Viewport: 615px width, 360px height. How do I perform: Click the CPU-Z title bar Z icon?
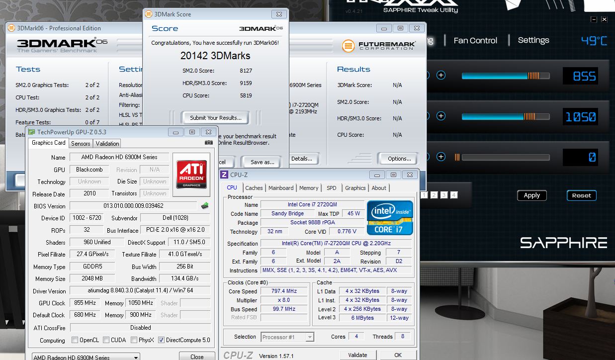pyautogui.click(x=224, y=175)
